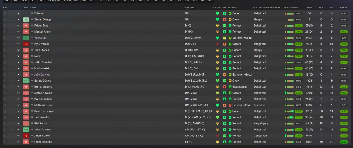
Task: Tick the picked checkbox for Ederson
Action: (x=5, y=13)
